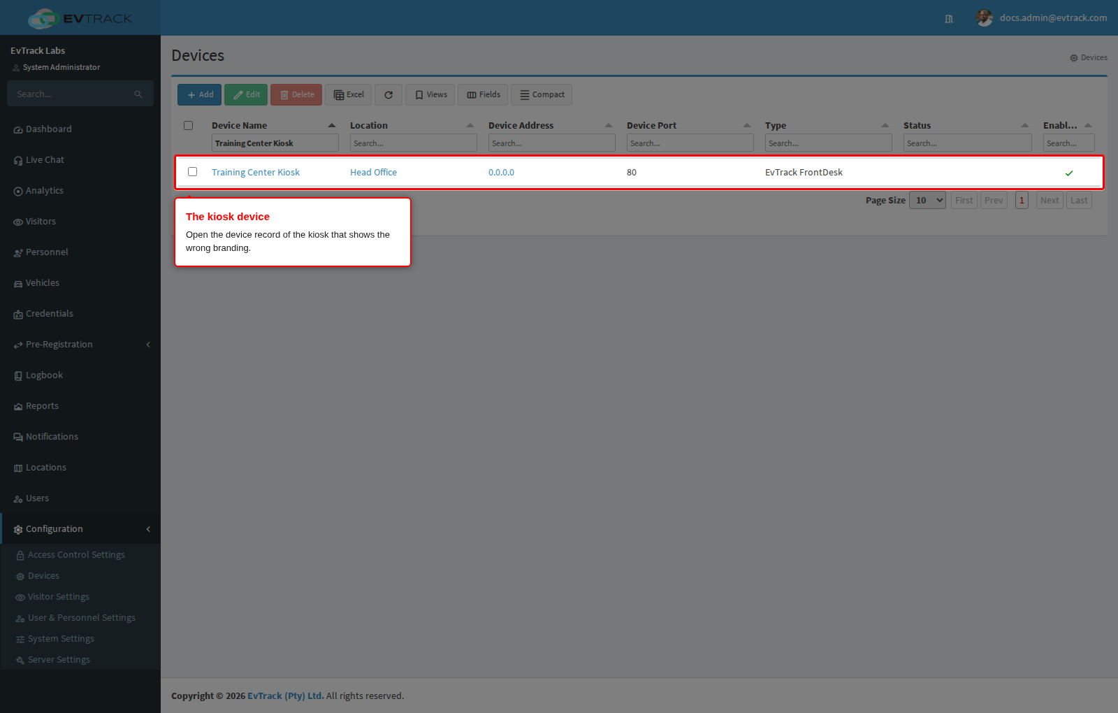This screenshot has width=1118, height=713.
Task: Click the Credentials badge icon in sidebar
Action: pos(18,315)
